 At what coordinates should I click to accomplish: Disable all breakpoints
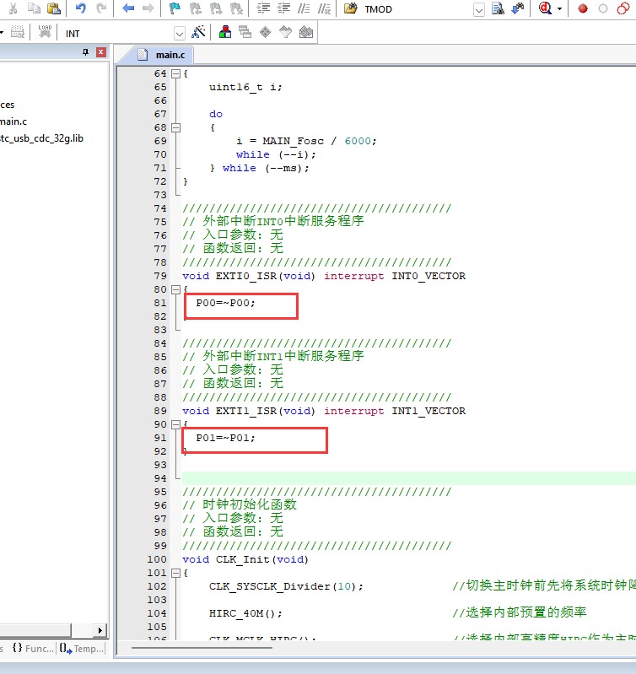623,8
